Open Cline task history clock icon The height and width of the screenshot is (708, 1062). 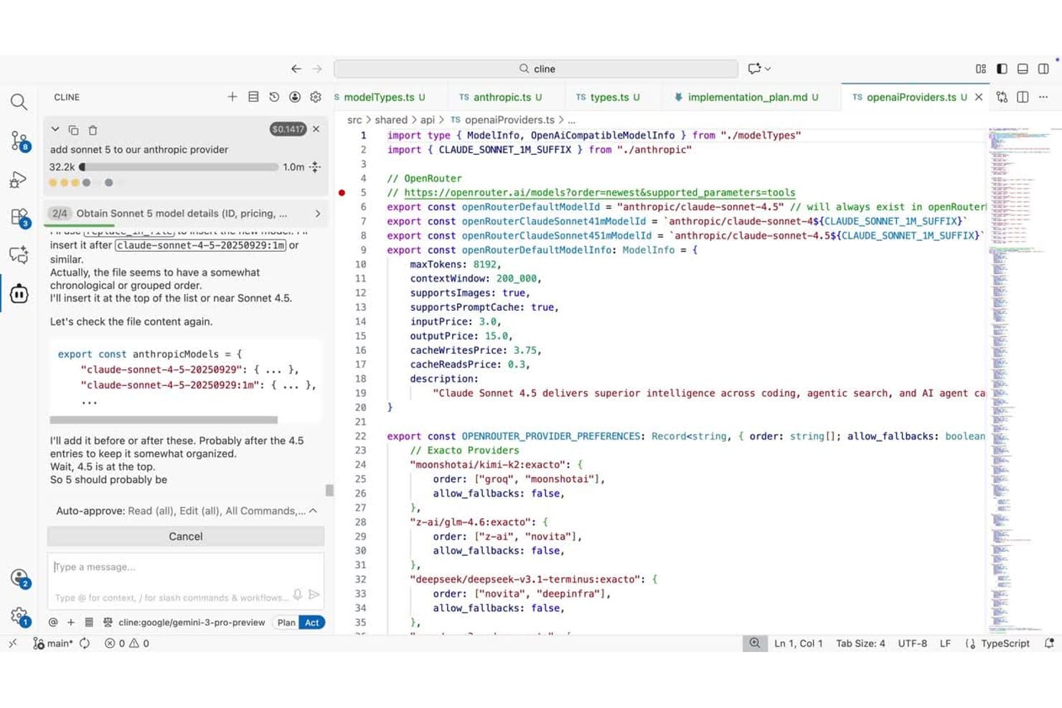pos(274,97)
